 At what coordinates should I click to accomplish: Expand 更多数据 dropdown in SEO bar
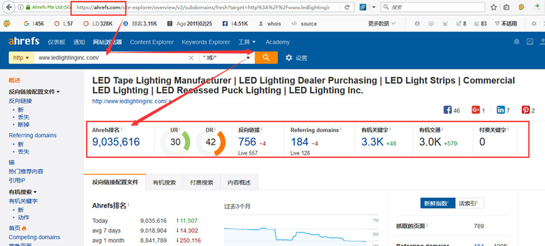382,24
